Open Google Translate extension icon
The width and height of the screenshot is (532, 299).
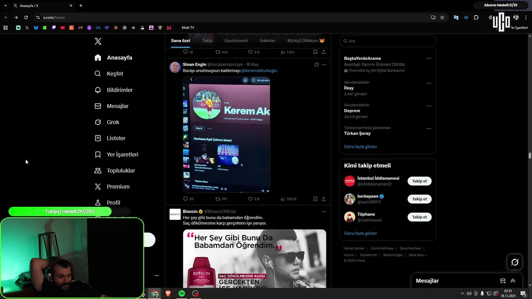pyautogui.click(x=456, y=17)
